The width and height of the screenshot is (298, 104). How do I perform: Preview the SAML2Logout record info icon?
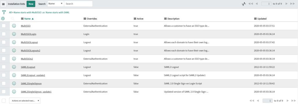(14, 67)
